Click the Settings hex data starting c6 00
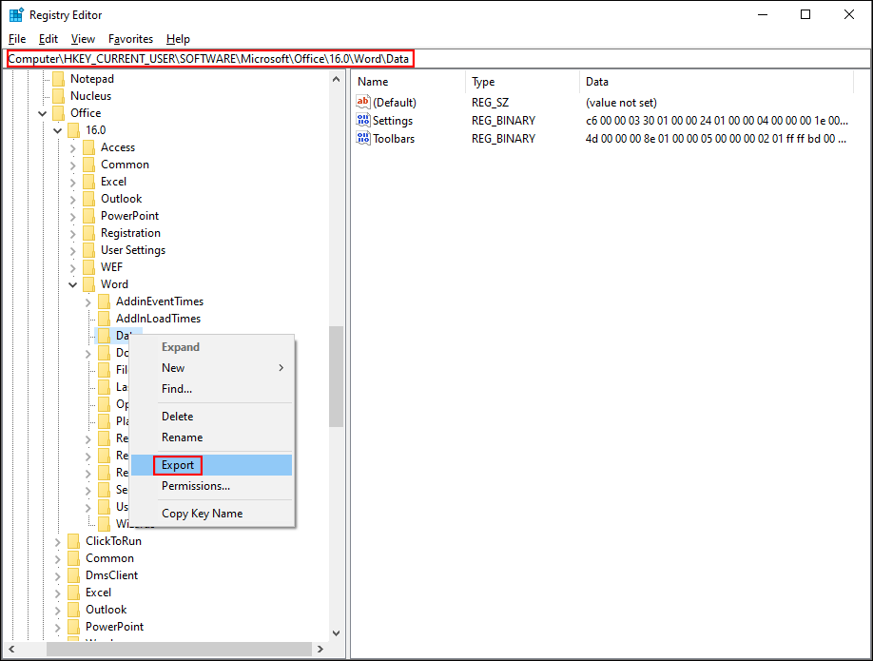 [x=716, y=121]
